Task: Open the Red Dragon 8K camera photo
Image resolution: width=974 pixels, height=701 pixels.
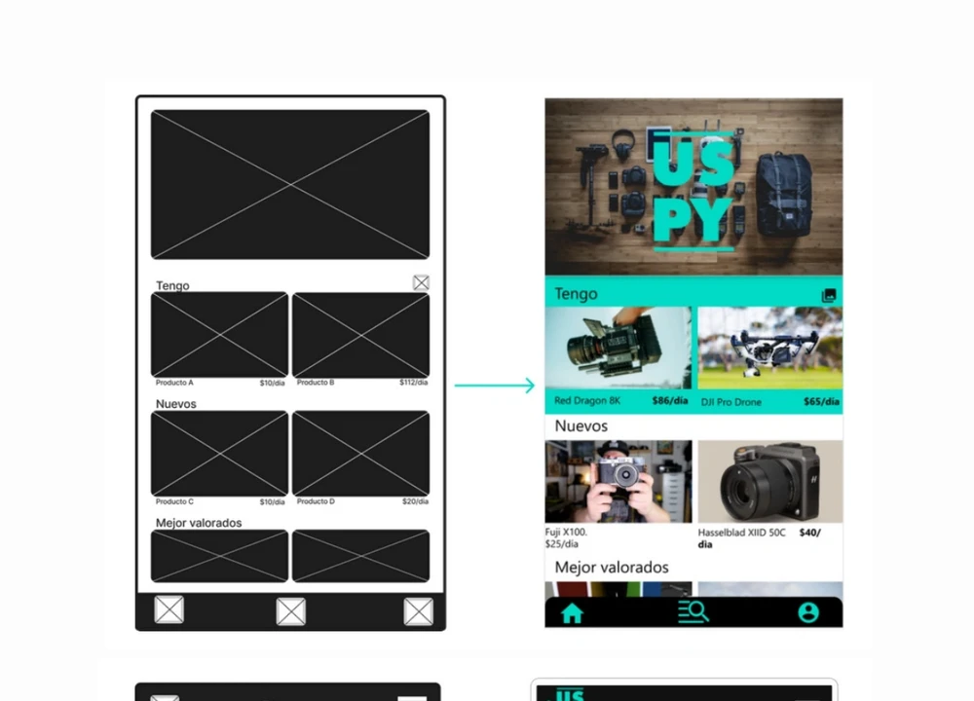Action: coord(618,348)
